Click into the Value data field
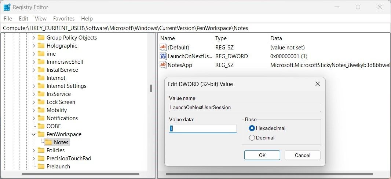Viewport: 391px width, 179px height. 202,129
